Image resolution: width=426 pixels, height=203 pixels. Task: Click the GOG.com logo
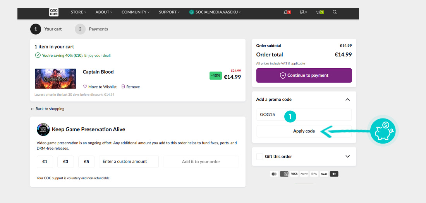[54, 12]
